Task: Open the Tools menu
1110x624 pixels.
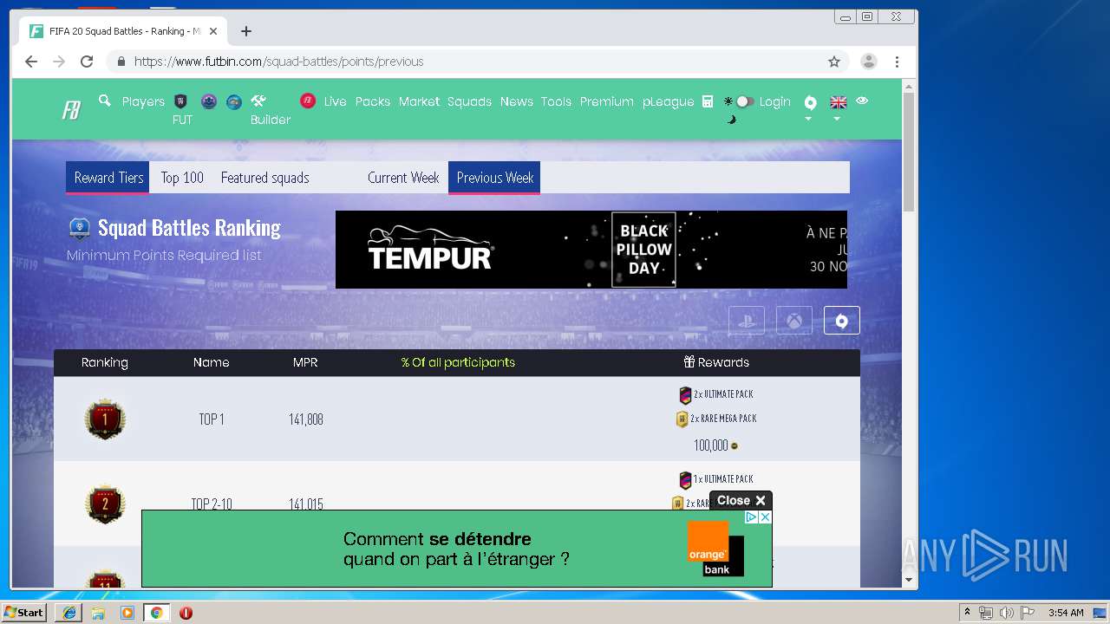Action: pyautogui.click(x=556, y=101)
